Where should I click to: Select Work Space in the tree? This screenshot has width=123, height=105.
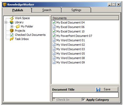pos(22,18)
